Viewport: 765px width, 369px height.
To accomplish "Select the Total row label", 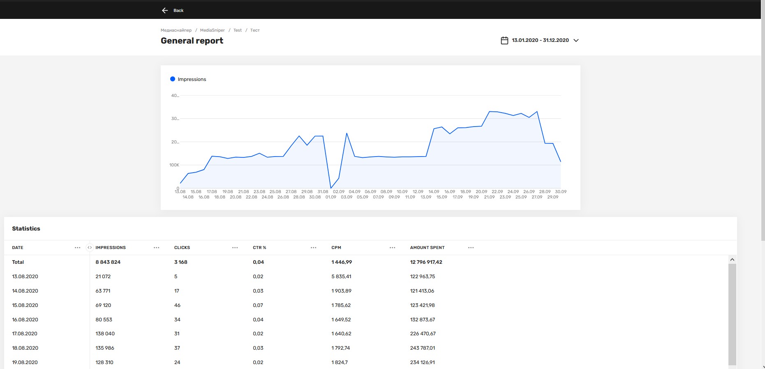I will (18, 262).
